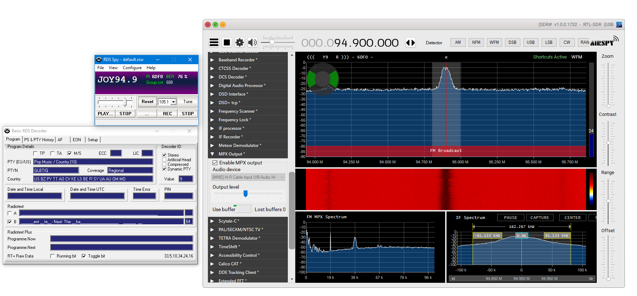637x296 pixels.
Task: Adjust the Contrast slider
Action: point(608,143)
